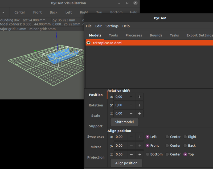Open the Settings menu
This screenshot has width=213, height=169.
(112, 26)
